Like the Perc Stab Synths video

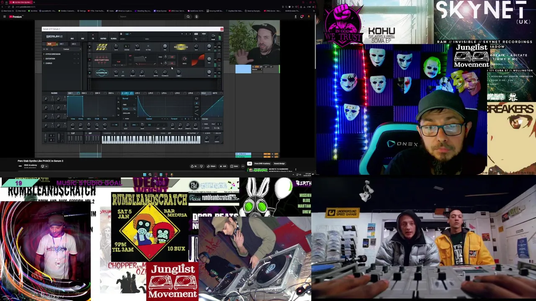pyautogui.click(x=194, y=166)
